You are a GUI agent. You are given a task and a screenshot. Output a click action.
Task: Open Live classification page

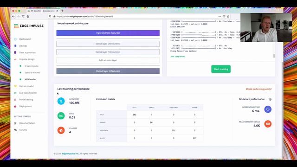tap(28, 93)
